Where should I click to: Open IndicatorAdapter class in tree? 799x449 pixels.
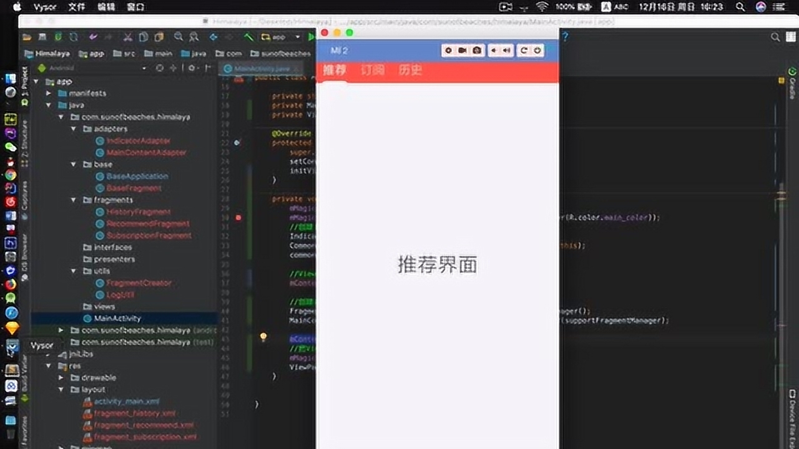coord(132,141)
